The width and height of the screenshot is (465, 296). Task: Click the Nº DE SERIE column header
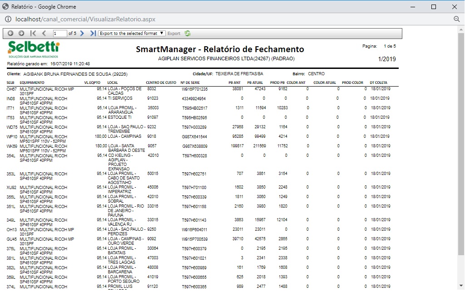pos(190,82)
